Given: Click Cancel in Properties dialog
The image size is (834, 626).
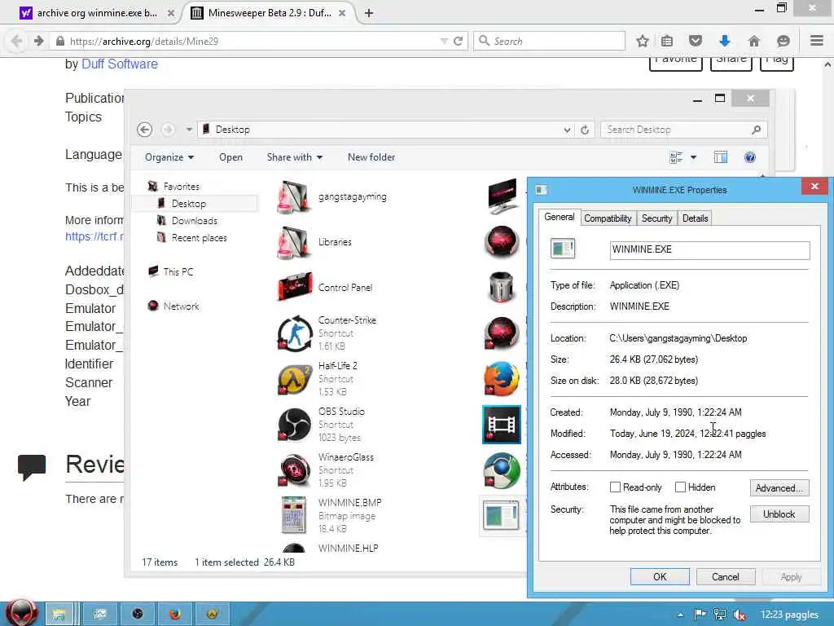Looking at the screenshot, I should [726, 576].
